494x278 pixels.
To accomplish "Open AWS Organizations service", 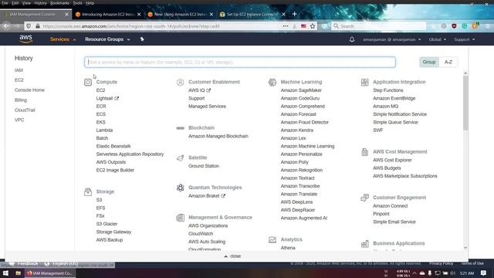I will [x=208, y=225].
